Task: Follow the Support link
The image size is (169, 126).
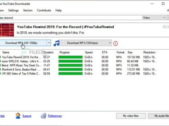Action: tap(27, 116)
